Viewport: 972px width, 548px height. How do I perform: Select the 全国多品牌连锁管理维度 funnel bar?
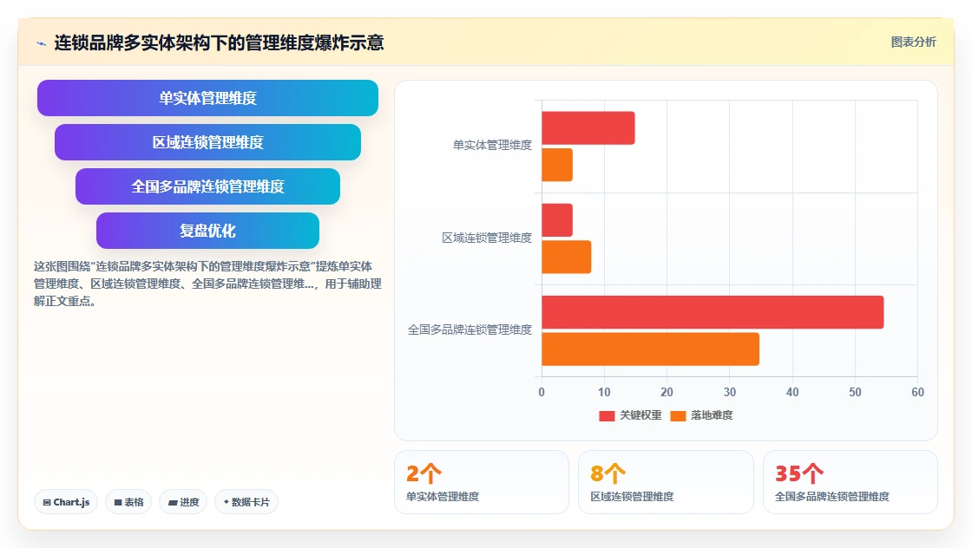pos(207,186)
